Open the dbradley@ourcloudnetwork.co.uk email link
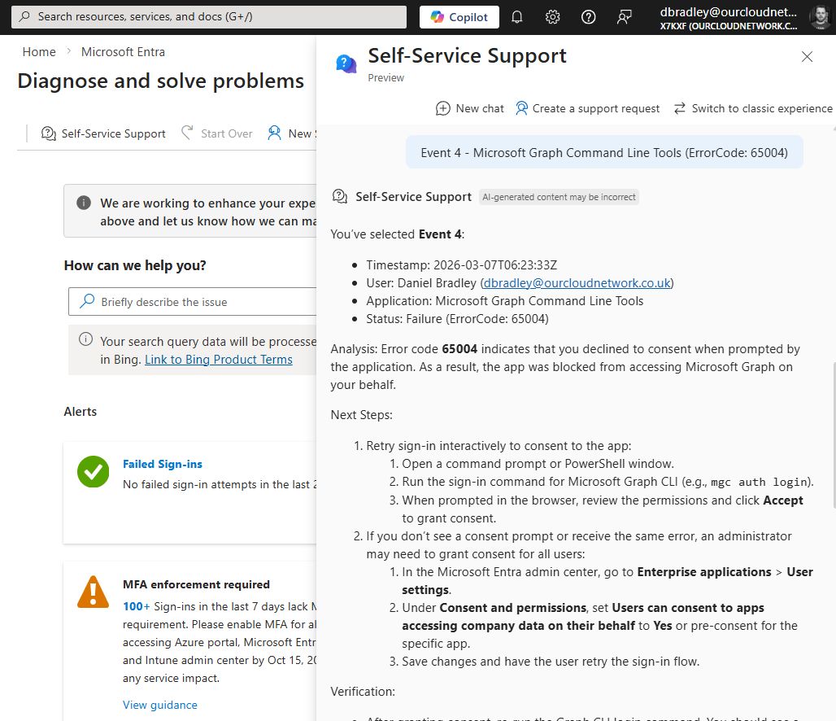 point(577,283)
